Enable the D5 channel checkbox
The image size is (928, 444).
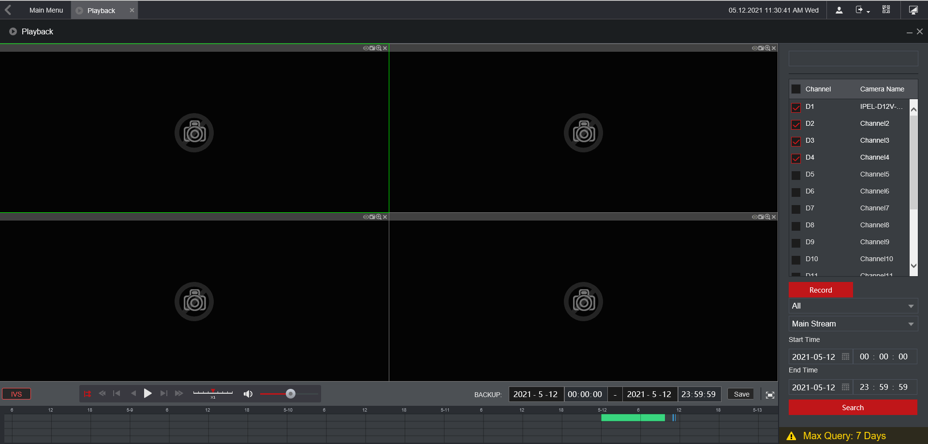(795, 175)
